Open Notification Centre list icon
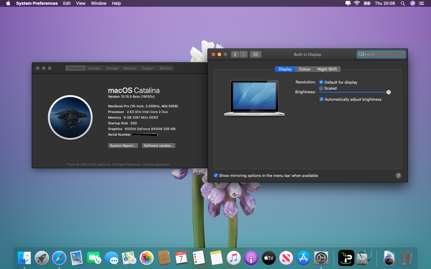Screen dimensions: 431x269 point(421,3)
